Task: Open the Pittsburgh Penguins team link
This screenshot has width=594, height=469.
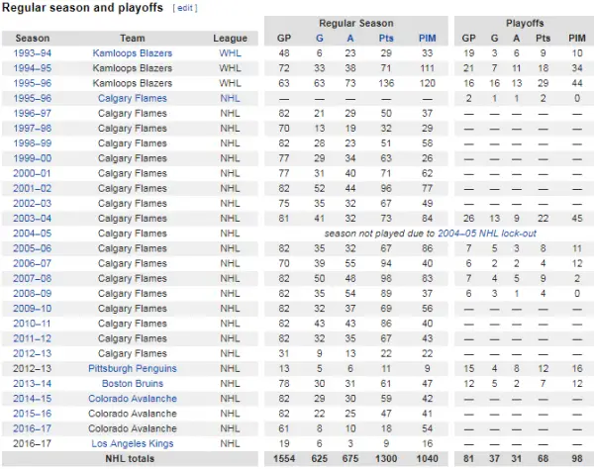Action: pyautogui.click(x=133, y=368)
